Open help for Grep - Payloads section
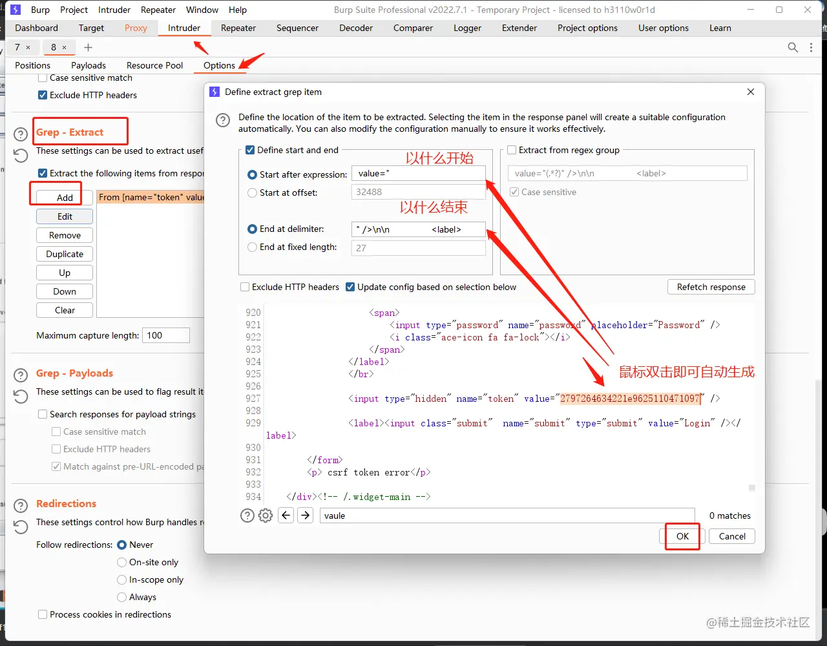Viewport: 827px width, 646px height. point(21,375)
